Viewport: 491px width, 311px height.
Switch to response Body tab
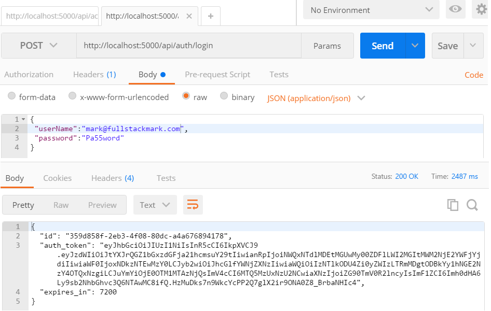(15, 178)
